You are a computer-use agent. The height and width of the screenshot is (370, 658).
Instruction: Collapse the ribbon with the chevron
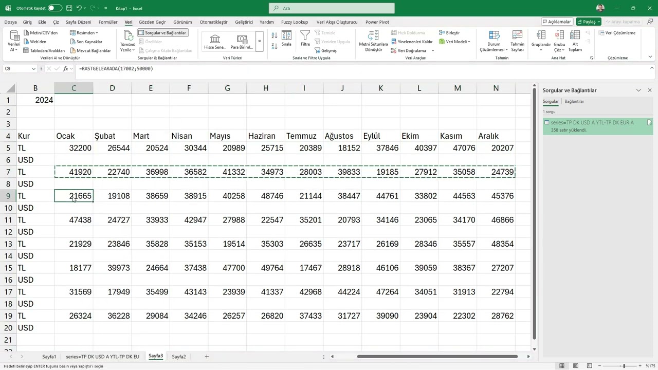pyautogui.click(x=650, y=57)
